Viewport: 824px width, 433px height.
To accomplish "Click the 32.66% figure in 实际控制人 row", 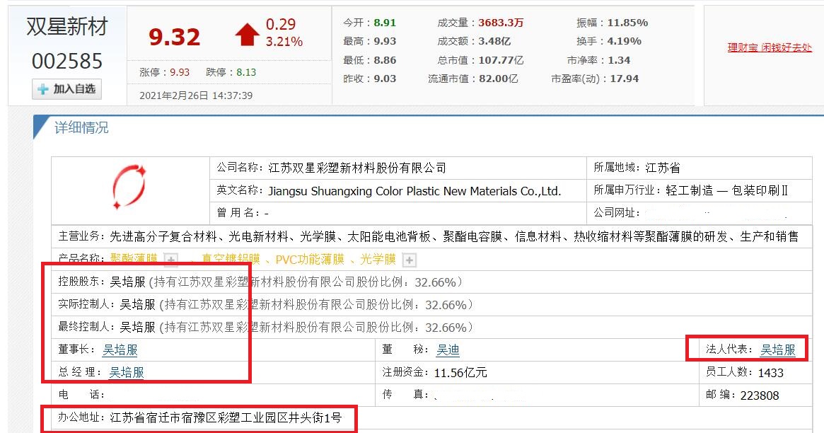I will 446,305.
